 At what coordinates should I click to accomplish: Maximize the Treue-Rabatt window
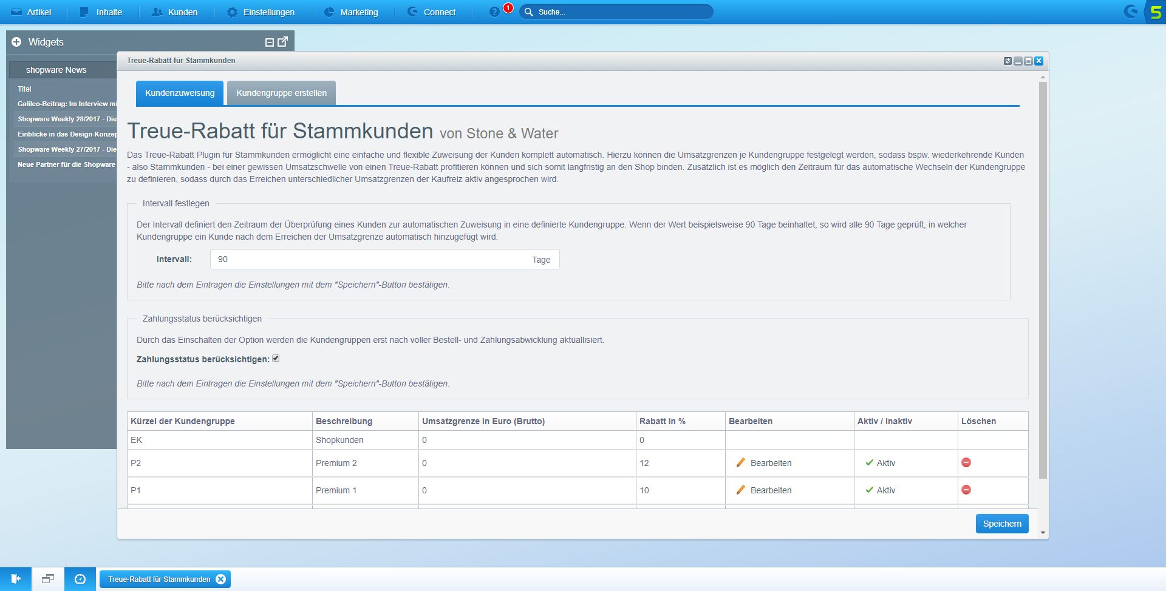tap(1029, 61)
